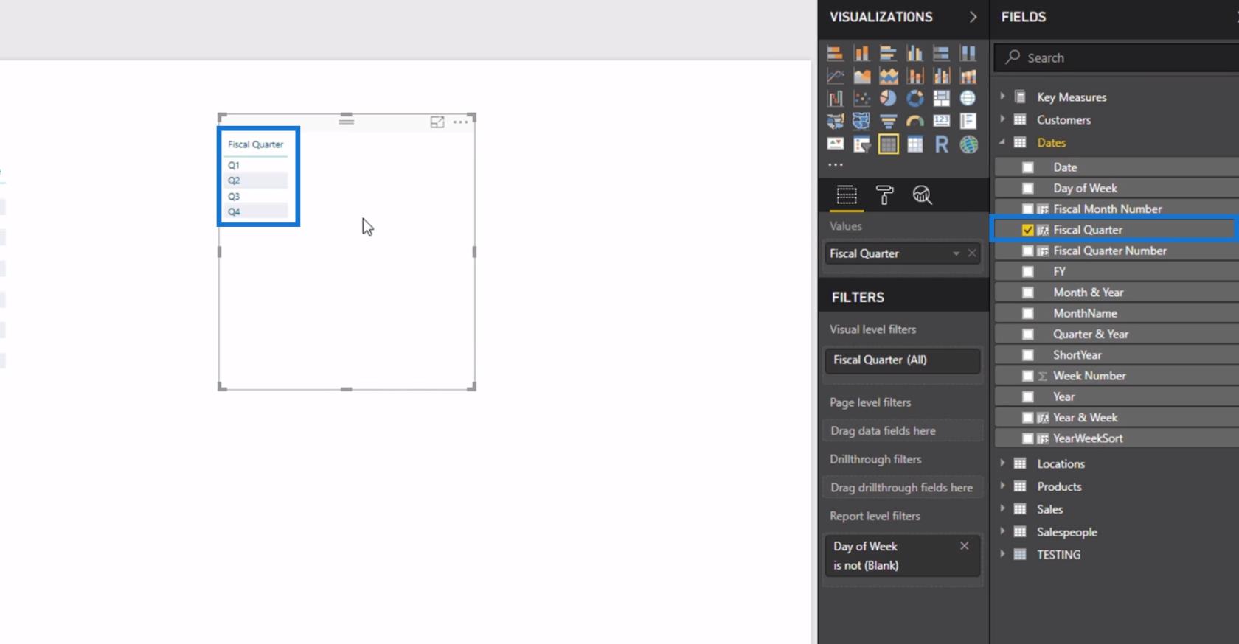
Task: Expand the Locations table
Action: [x=1002, y=463]
